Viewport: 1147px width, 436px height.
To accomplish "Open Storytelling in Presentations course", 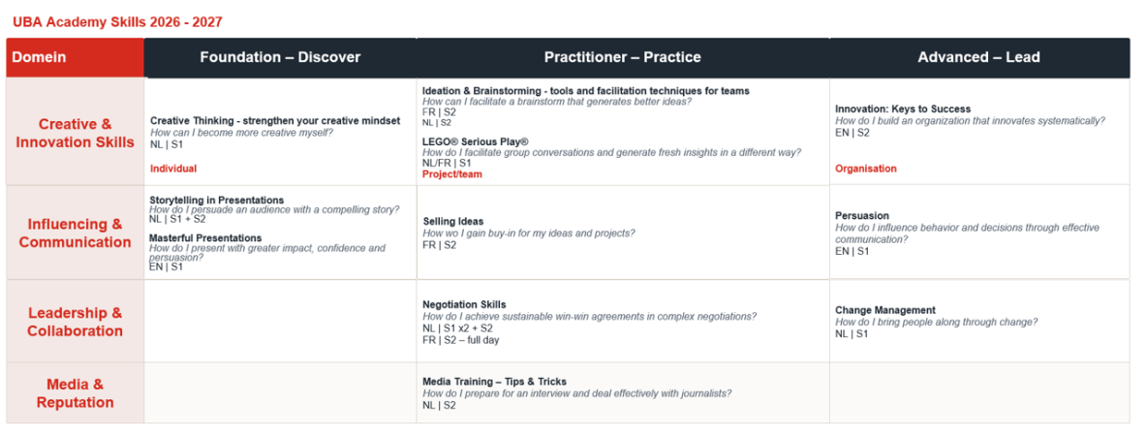I will 217,200.
